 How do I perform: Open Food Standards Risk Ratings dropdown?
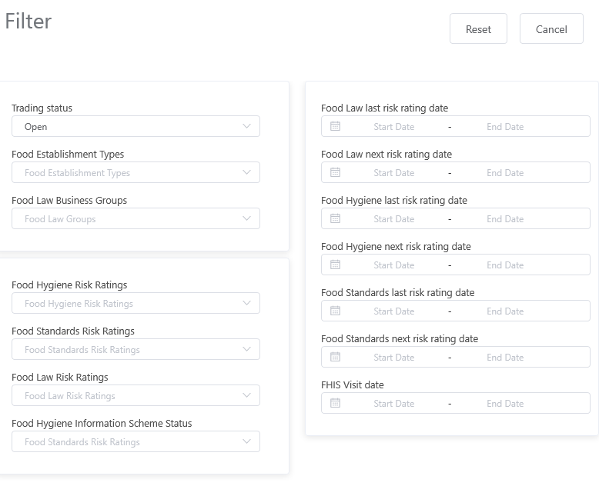tap(136, 349)
